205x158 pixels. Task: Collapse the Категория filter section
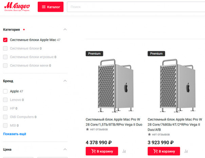click(65, 29)
